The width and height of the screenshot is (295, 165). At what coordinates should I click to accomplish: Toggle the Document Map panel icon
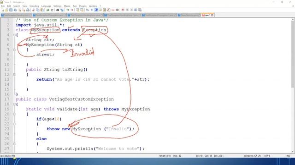click(x=104, y=10)
